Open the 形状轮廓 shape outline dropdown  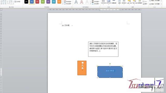68,2
